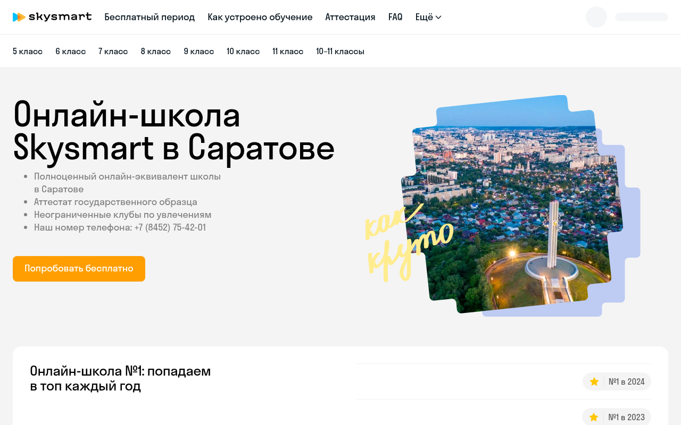The image size is (681, 425).
Task: Select the 6 класс tab
Action: [71, 51]
